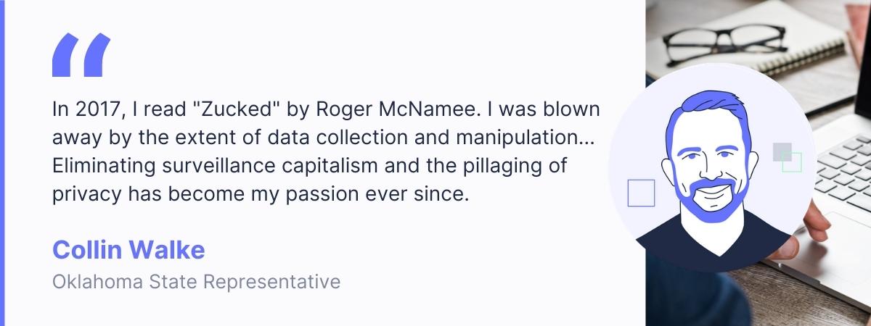This screenshot has height=326, width=871.
Task: Click the Oklahoma State Representative subtitle
Action: pos(196,281)
